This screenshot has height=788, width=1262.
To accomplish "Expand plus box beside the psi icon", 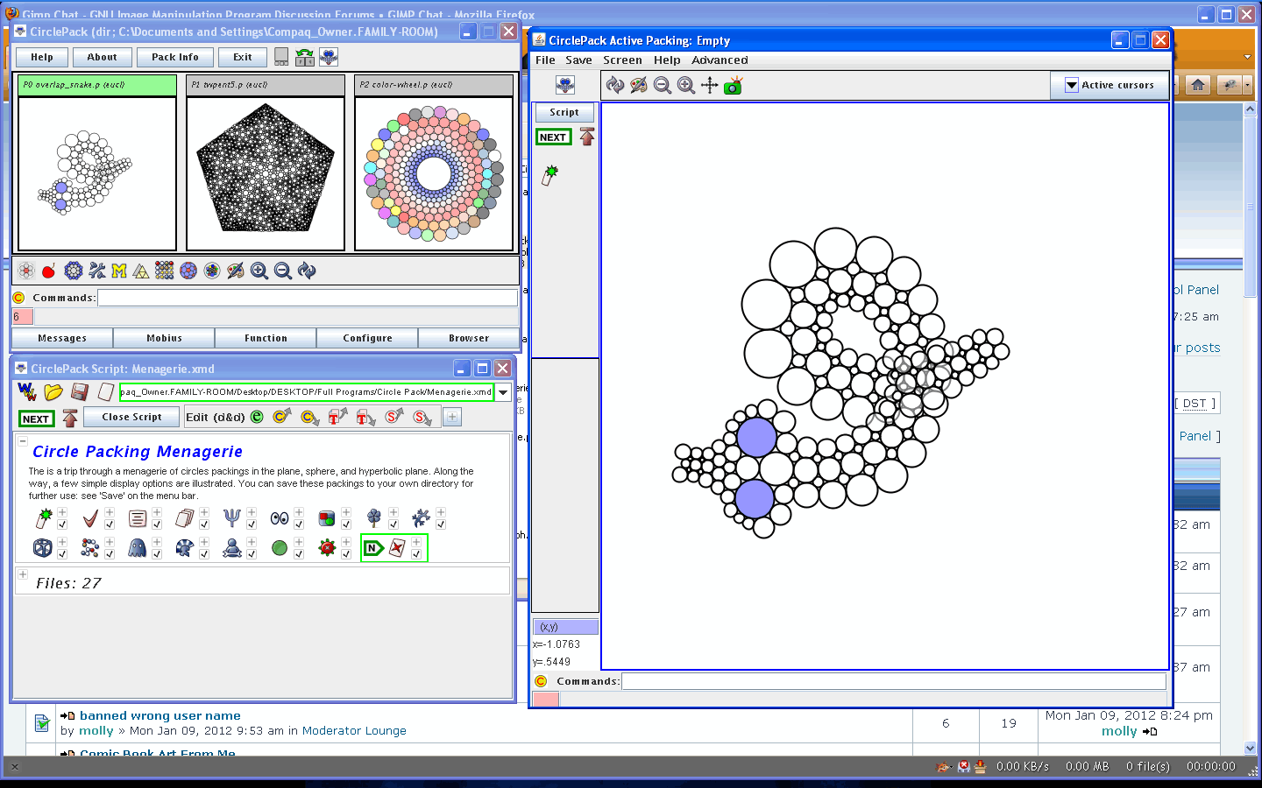I will tap(252, 512).
